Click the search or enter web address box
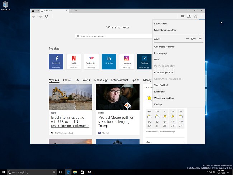This screenshot has width=233, height=175. (x=114, y=36)
